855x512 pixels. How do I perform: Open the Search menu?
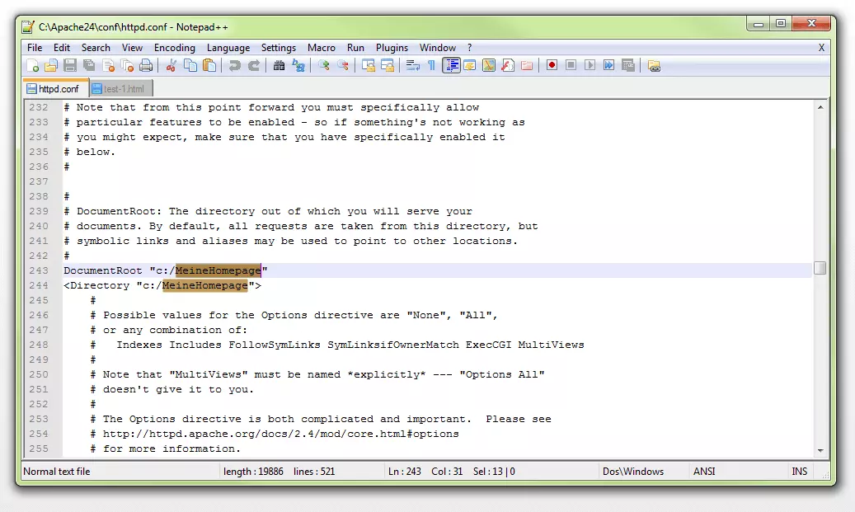[x=96, y=48]
